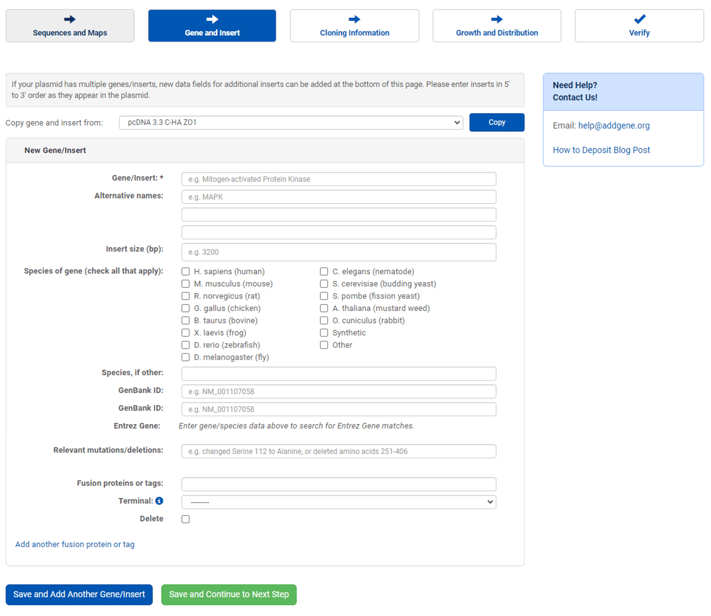Click Add another fusion protein or tag
The image size is (711, 616).
coord(74,544)
